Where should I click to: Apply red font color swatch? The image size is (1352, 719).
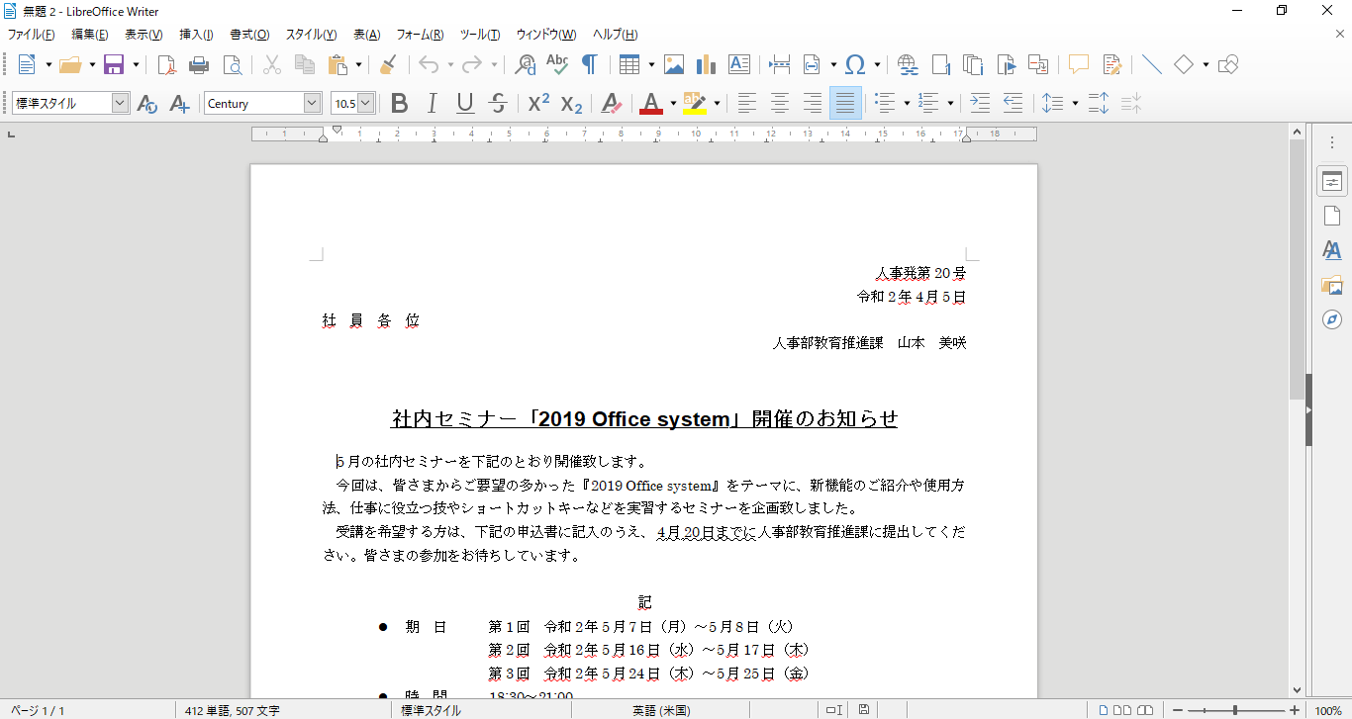pyautogui.click(x=651, y=103)
